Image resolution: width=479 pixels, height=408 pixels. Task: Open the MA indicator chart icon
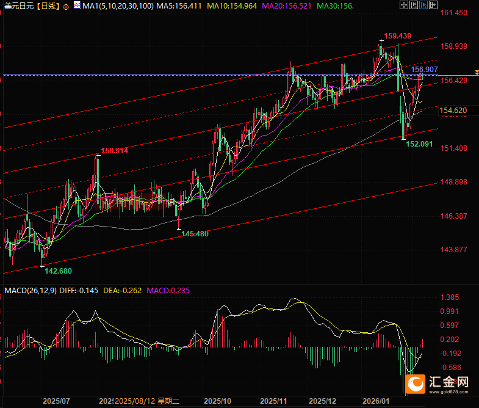point(76,6)
